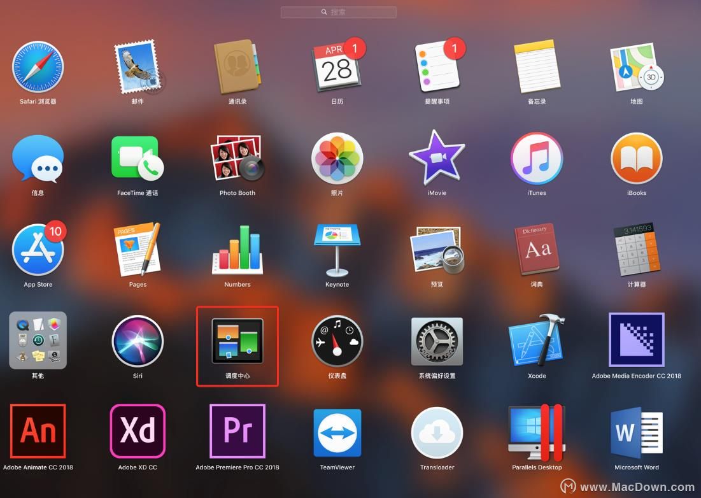Open the Preview image viewer app

(x=437, y=250)
